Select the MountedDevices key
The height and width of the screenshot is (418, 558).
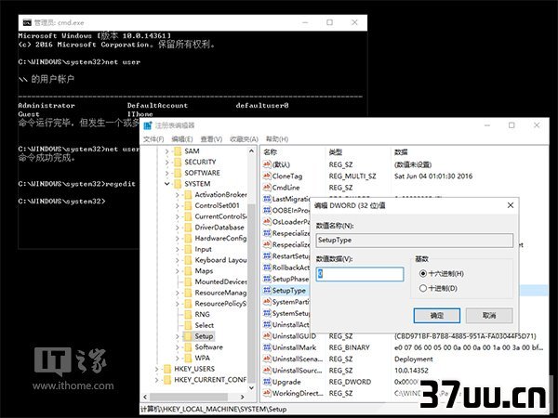coord(220,281)
